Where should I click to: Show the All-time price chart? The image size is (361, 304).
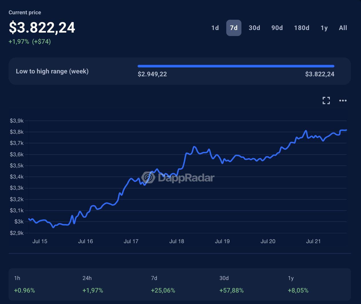coord(343,28)
